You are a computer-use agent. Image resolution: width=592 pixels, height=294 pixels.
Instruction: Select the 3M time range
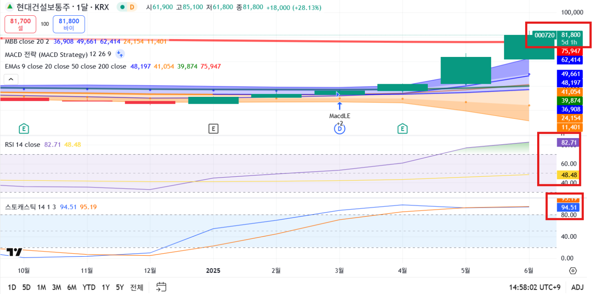click(x=57, y=287)
